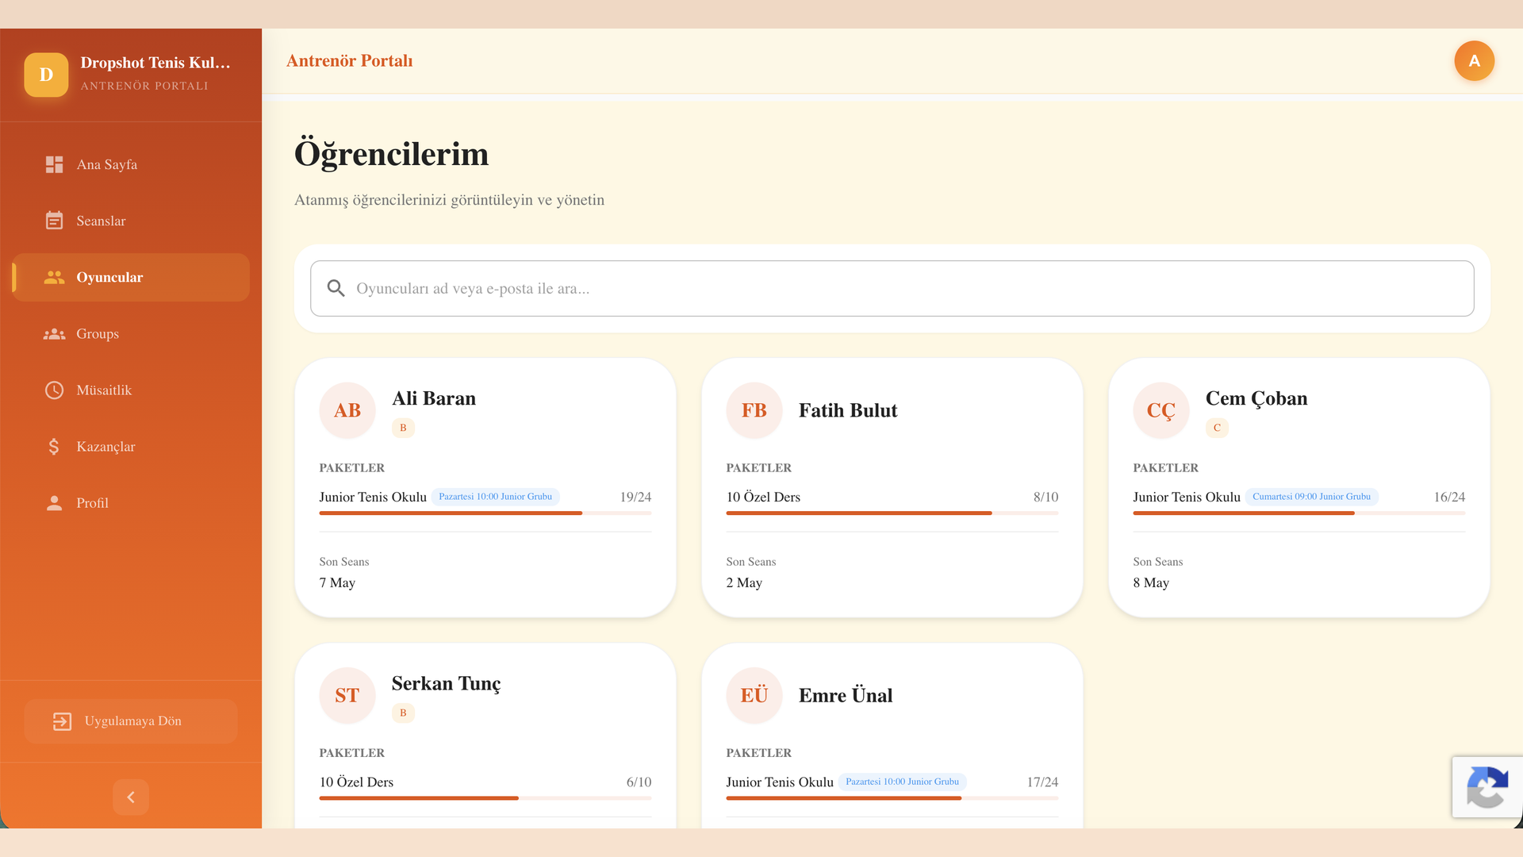
Task: Go to Kazançlar menu item
Action: 131,447
